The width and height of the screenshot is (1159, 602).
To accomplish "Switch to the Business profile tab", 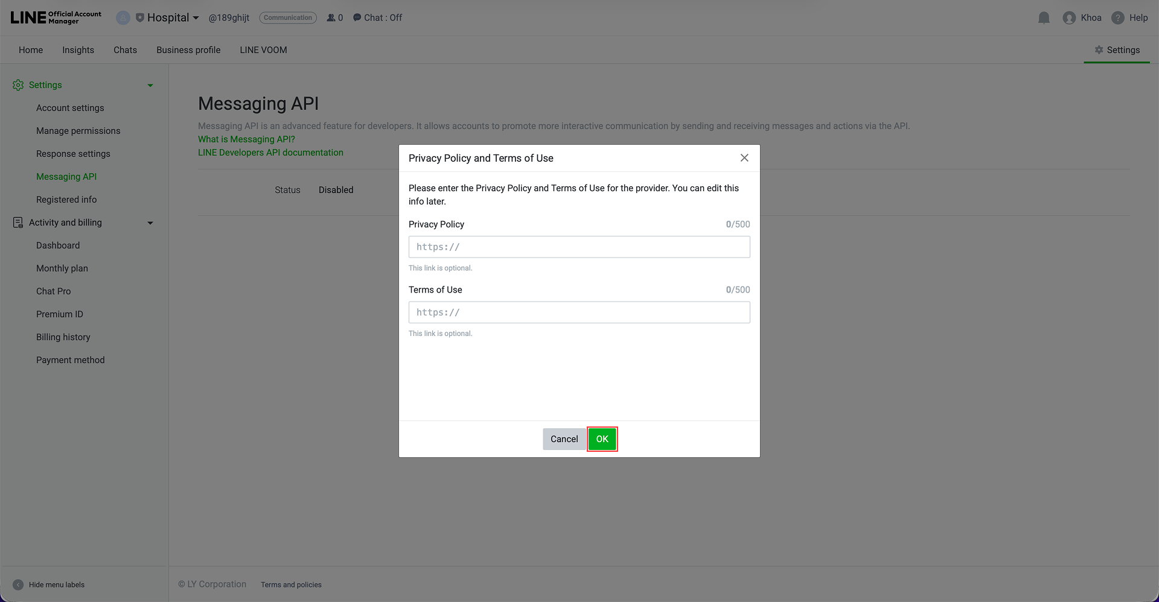I will point(188,50).
